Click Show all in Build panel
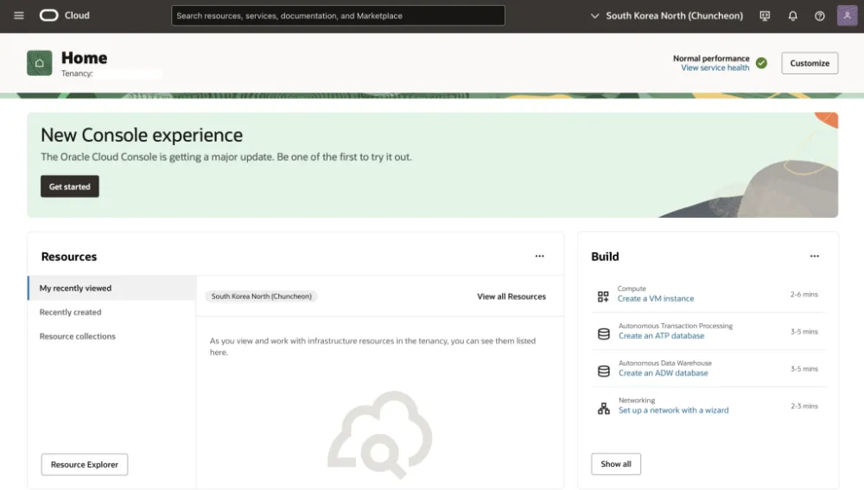 [616, 463]
